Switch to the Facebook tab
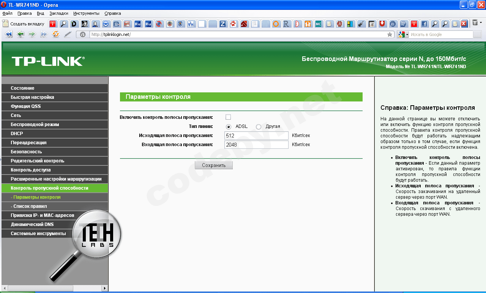Image resolution: width=486 pixels, height=293 pixels. pyautogui.click(x=425, y=24)
